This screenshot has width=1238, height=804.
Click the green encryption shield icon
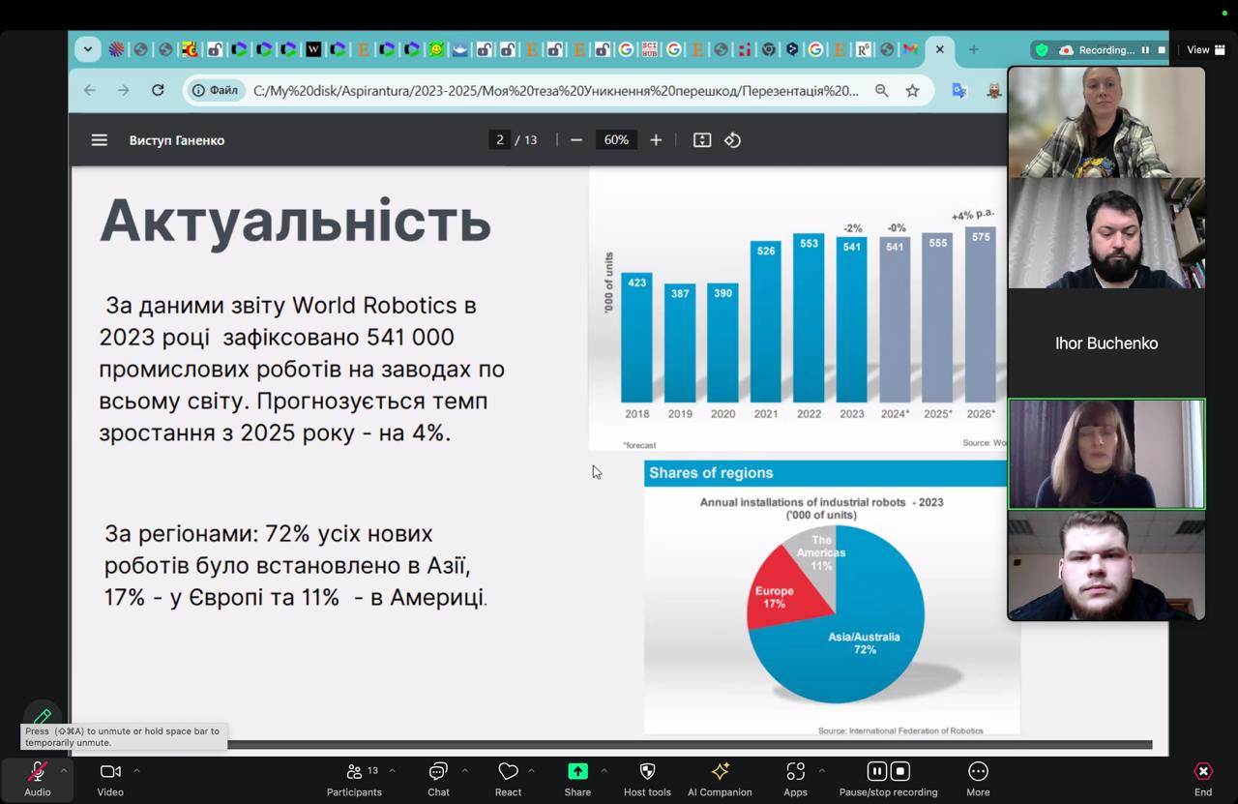1042,50
